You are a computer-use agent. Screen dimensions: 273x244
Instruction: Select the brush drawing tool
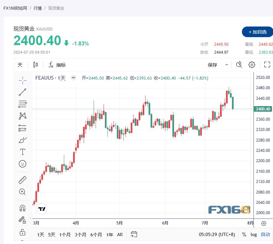22,140
